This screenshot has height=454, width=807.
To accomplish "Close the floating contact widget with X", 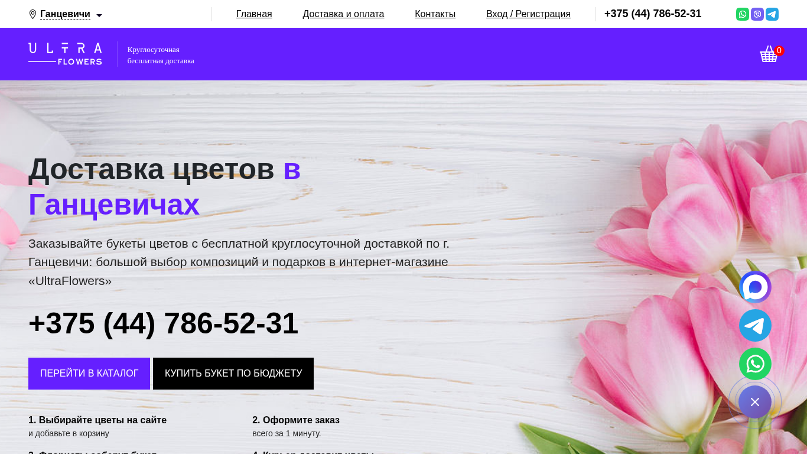I will (x=755, y=402).
